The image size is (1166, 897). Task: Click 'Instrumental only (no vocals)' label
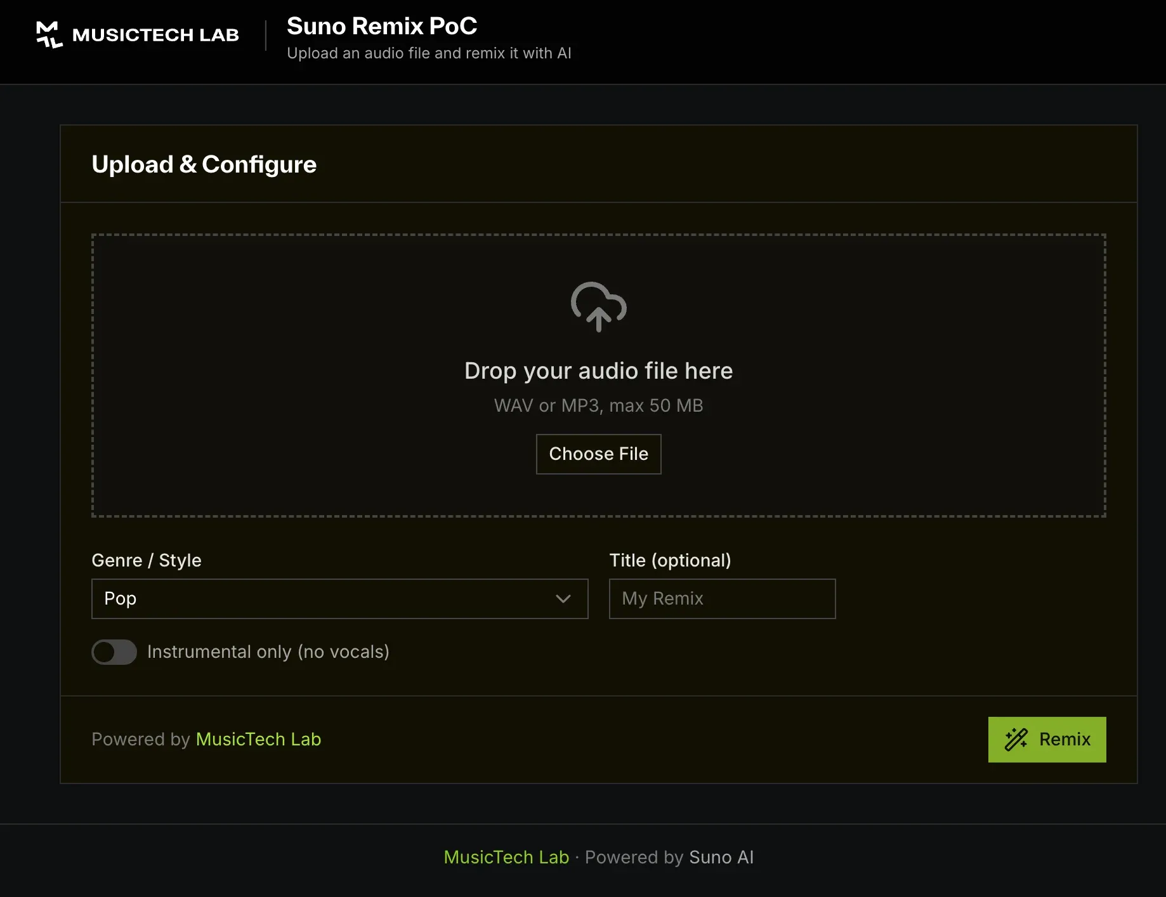(268, 652)
